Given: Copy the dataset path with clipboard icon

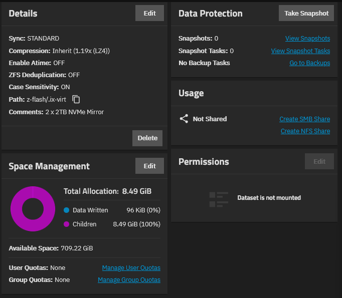Looking at the screenshot, I should tap(76, 99).
